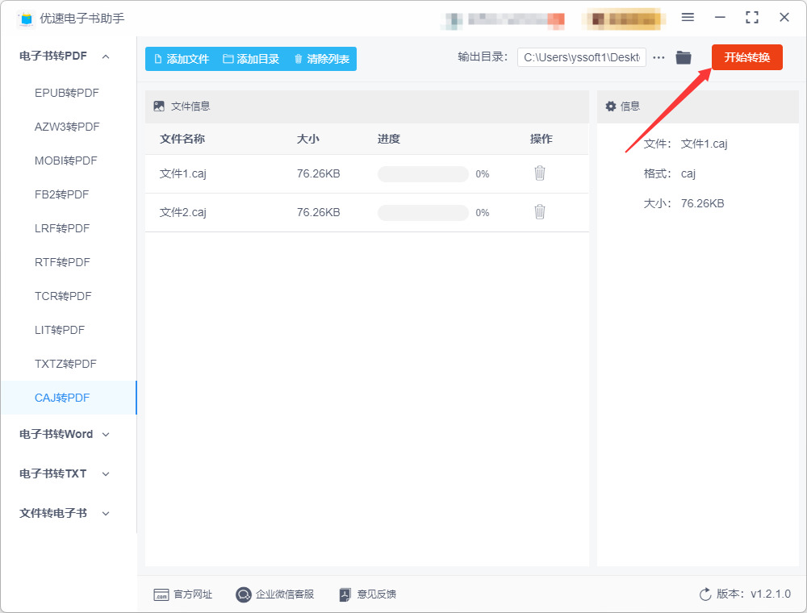Viewport: 807px width, 613px height.
Task: Check version update v1.2.1.0
Action: click(x=745, y=594)
